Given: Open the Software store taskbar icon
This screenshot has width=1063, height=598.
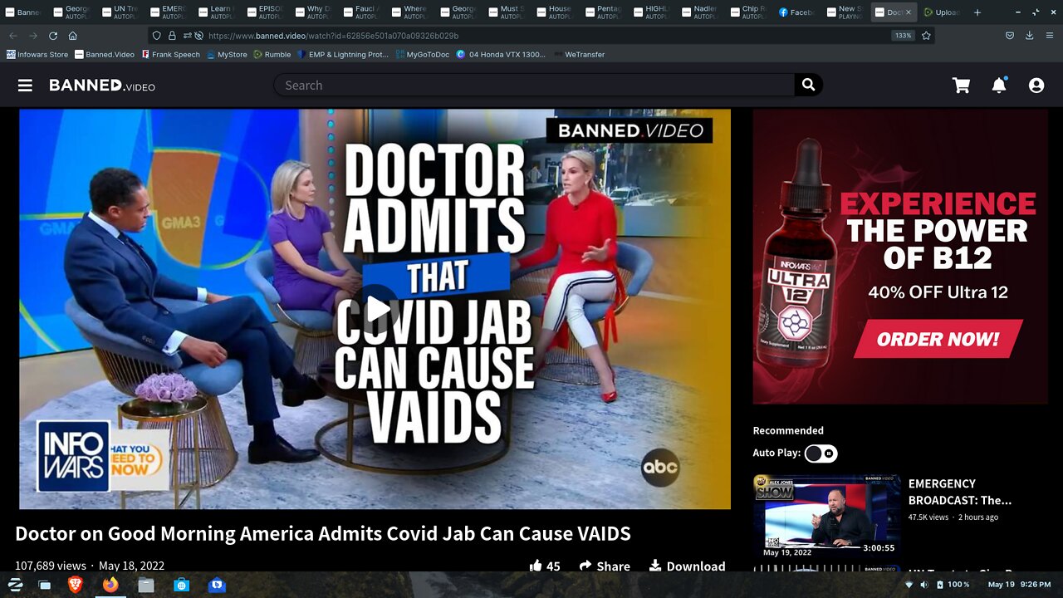Looking at the screenshot, I should click(x=181, y=585).
